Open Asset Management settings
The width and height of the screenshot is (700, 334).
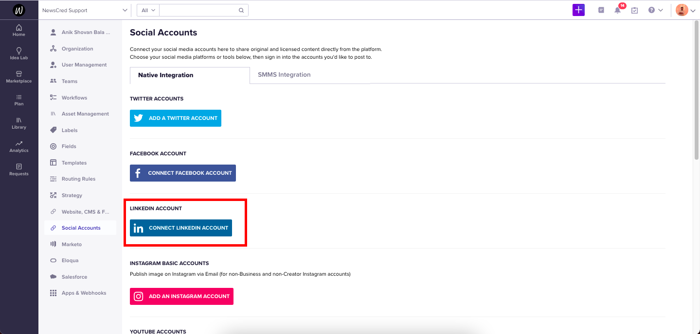[80, 114]
